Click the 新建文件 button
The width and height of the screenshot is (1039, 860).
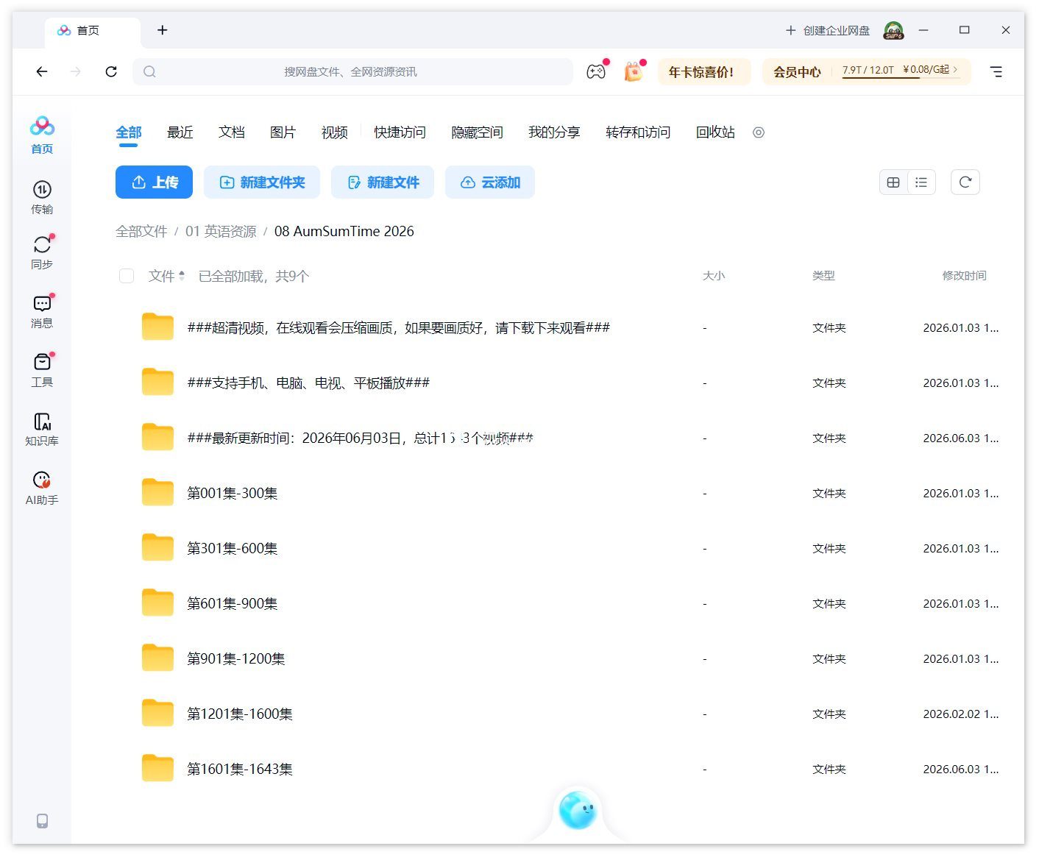click(x=383, y=182)
